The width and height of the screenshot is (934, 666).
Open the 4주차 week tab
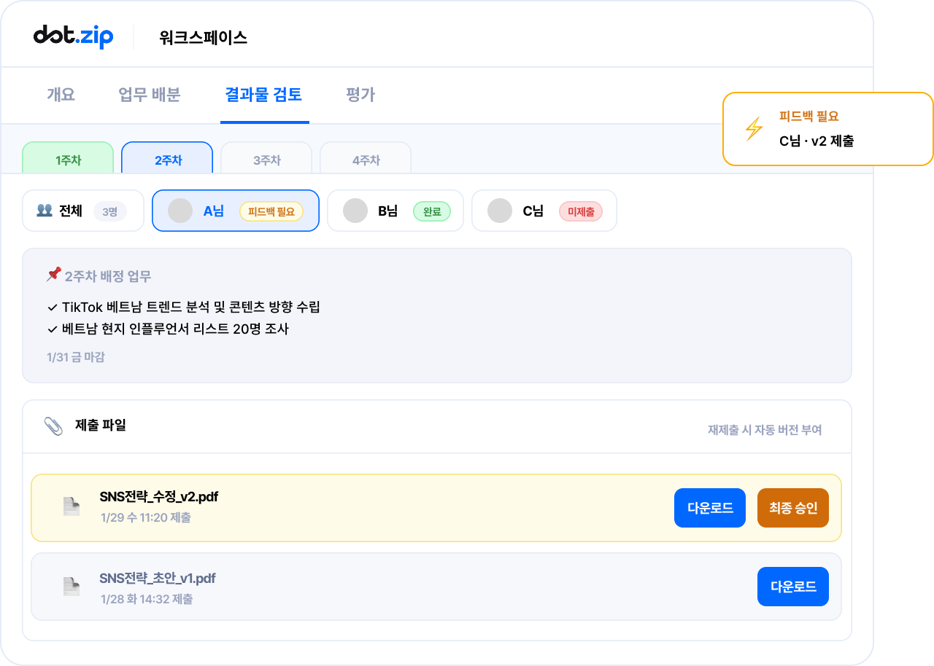tap(366, 158)
